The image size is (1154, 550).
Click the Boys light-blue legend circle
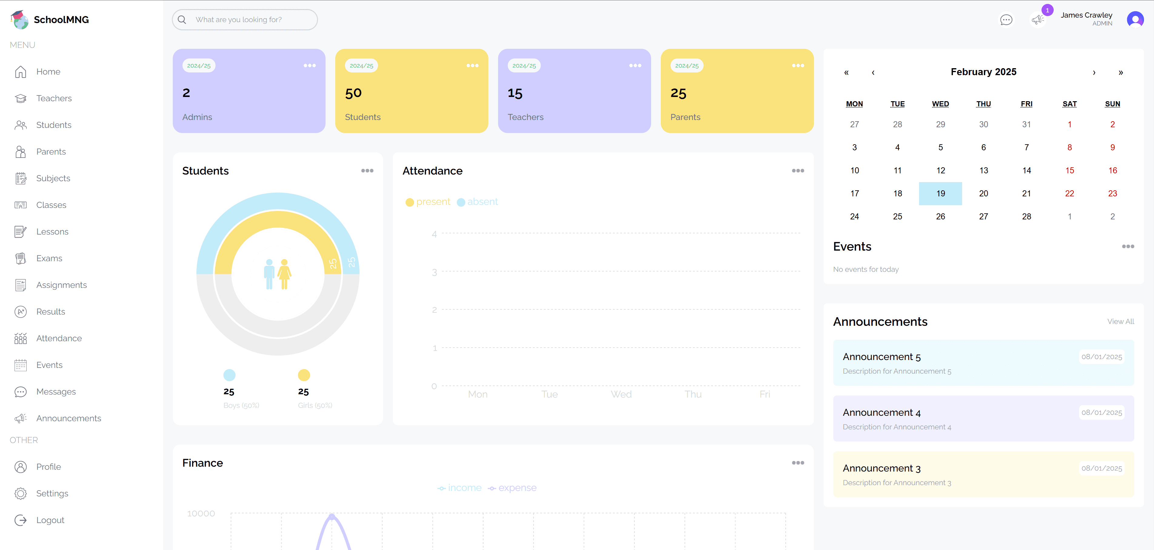pyautogui.click(x=229, y=375)
